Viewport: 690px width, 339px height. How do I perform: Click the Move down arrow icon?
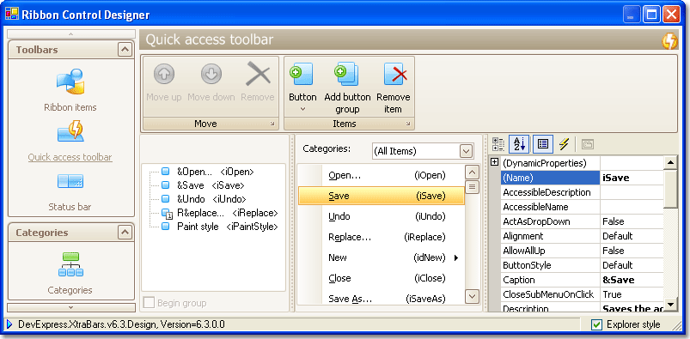pos(211,75)
